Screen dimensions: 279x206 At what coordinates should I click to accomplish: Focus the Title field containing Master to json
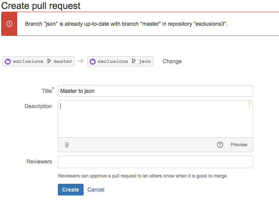click(x=156, y=91)
